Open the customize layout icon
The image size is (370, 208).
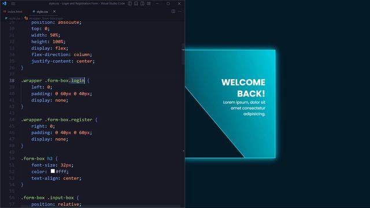[x=149, y=3]
